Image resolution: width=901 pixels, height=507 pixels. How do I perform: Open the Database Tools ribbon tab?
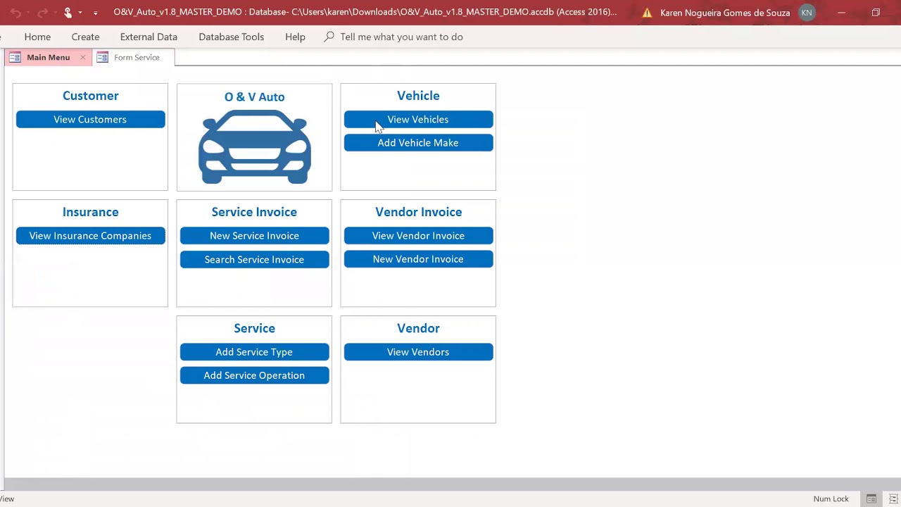tap(231, 37)
